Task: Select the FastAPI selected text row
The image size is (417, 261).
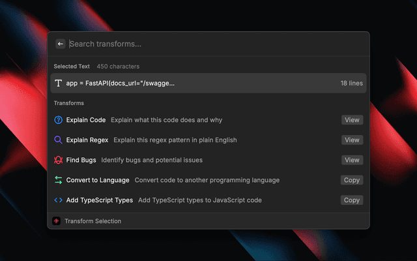Action: point(208,84)
